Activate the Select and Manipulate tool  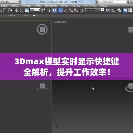(x=49, y=10)
